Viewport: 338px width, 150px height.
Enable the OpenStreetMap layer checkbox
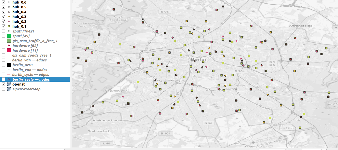[4, 89]
